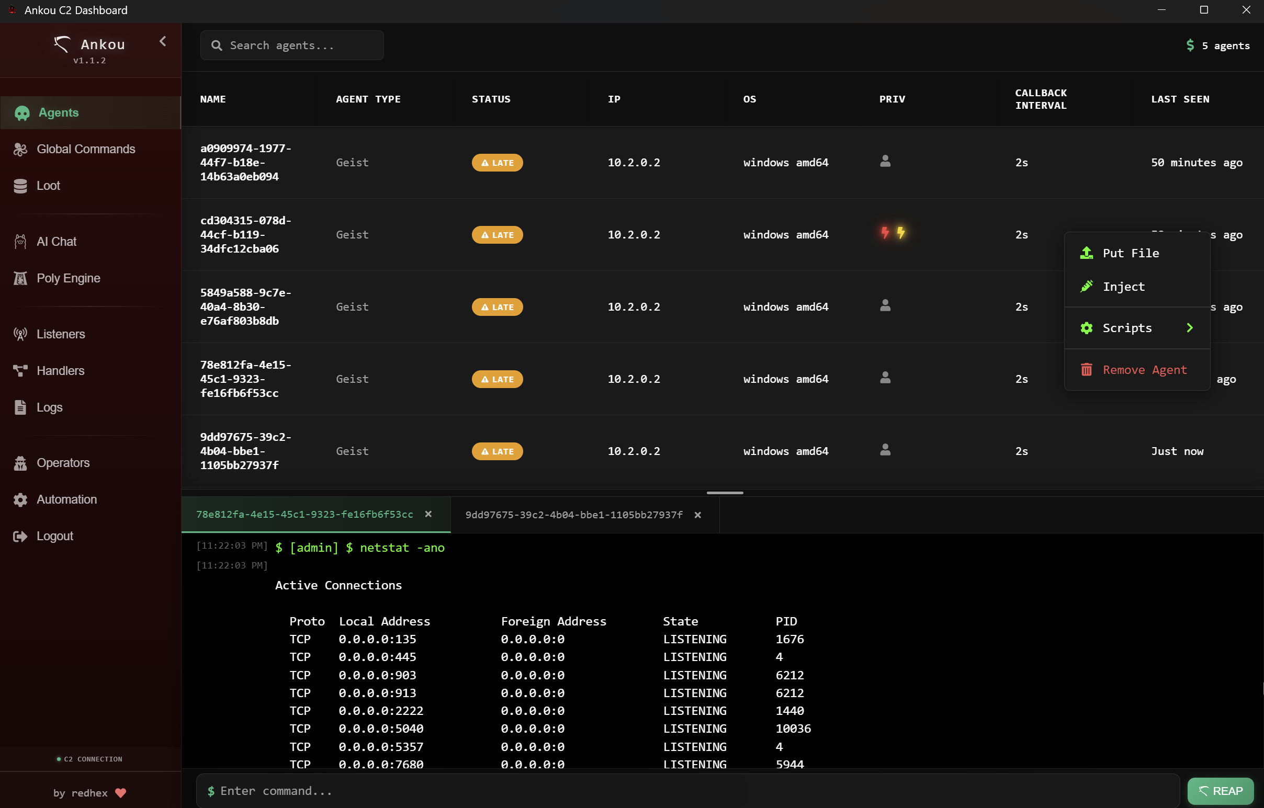
Task: Select Remove Agent from the context menu
Action: [x=1144, y=369]
